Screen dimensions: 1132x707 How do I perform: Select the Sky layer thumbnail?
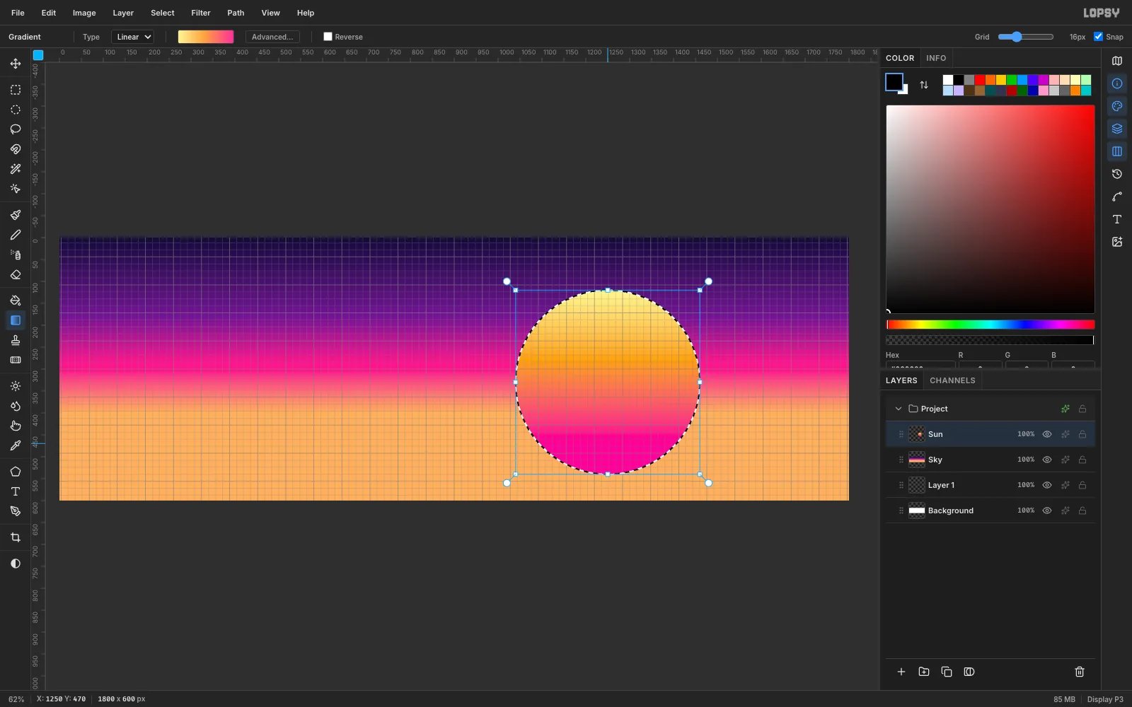click(917, 460)
